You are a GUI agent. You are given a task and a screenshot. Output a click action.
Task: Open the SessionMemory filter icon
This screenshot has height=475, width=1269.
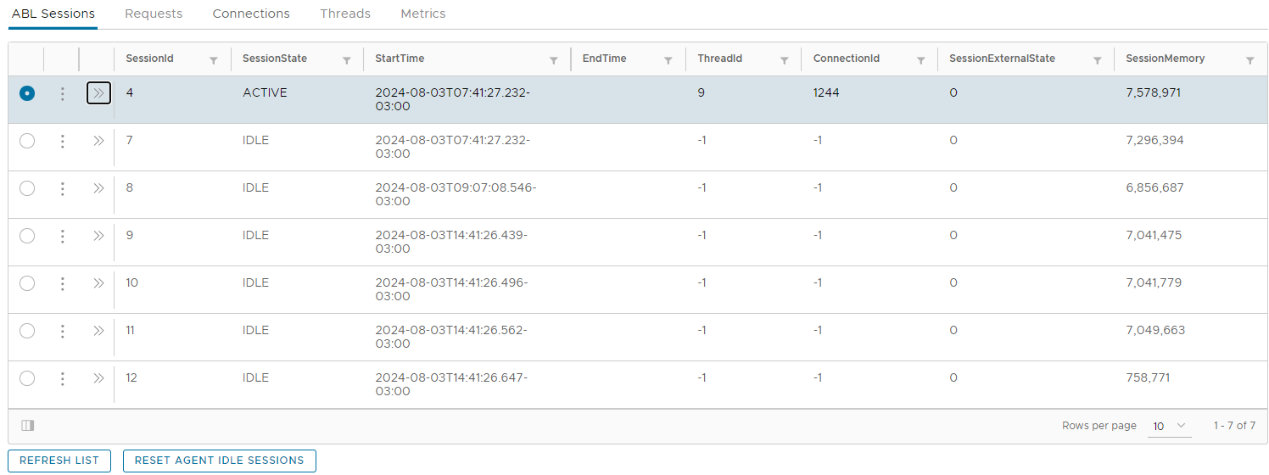coord(1250,60)
